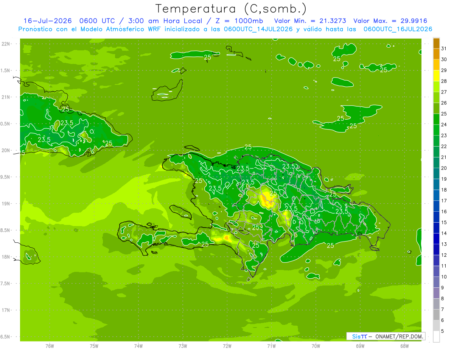Click the "Sis" logo text beside ONAMET
This screenshot has height=351, width=454.
coord(356,336)
